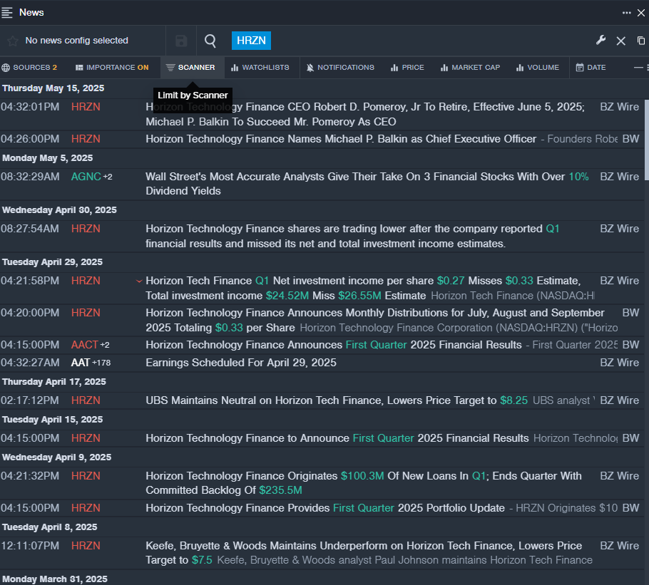The height and width of the screenshot is (585, 649).
Task: Open 'Provides First Quarter 2025 Portfolio Update' story
Action: 325,508
